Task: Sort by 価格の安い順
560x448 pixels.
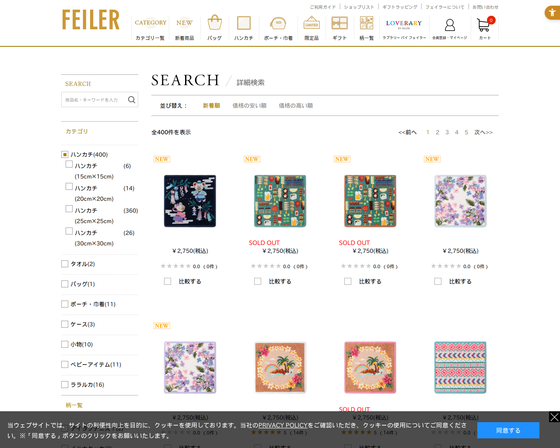Action: (x=249, y=105)
